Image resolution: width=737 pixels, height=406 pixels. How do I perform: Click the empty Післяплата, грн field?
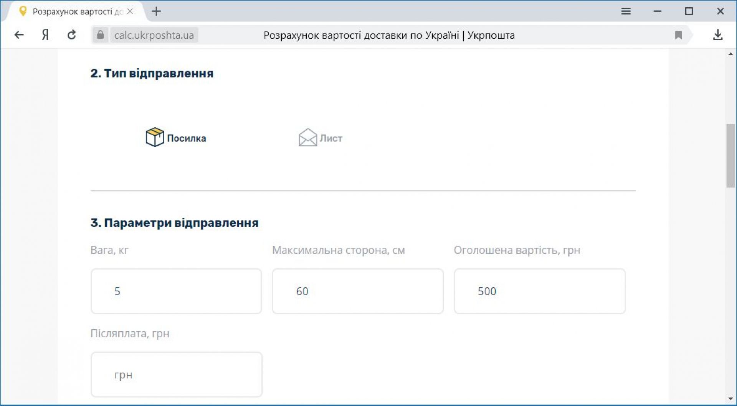[x=176, y=374]
